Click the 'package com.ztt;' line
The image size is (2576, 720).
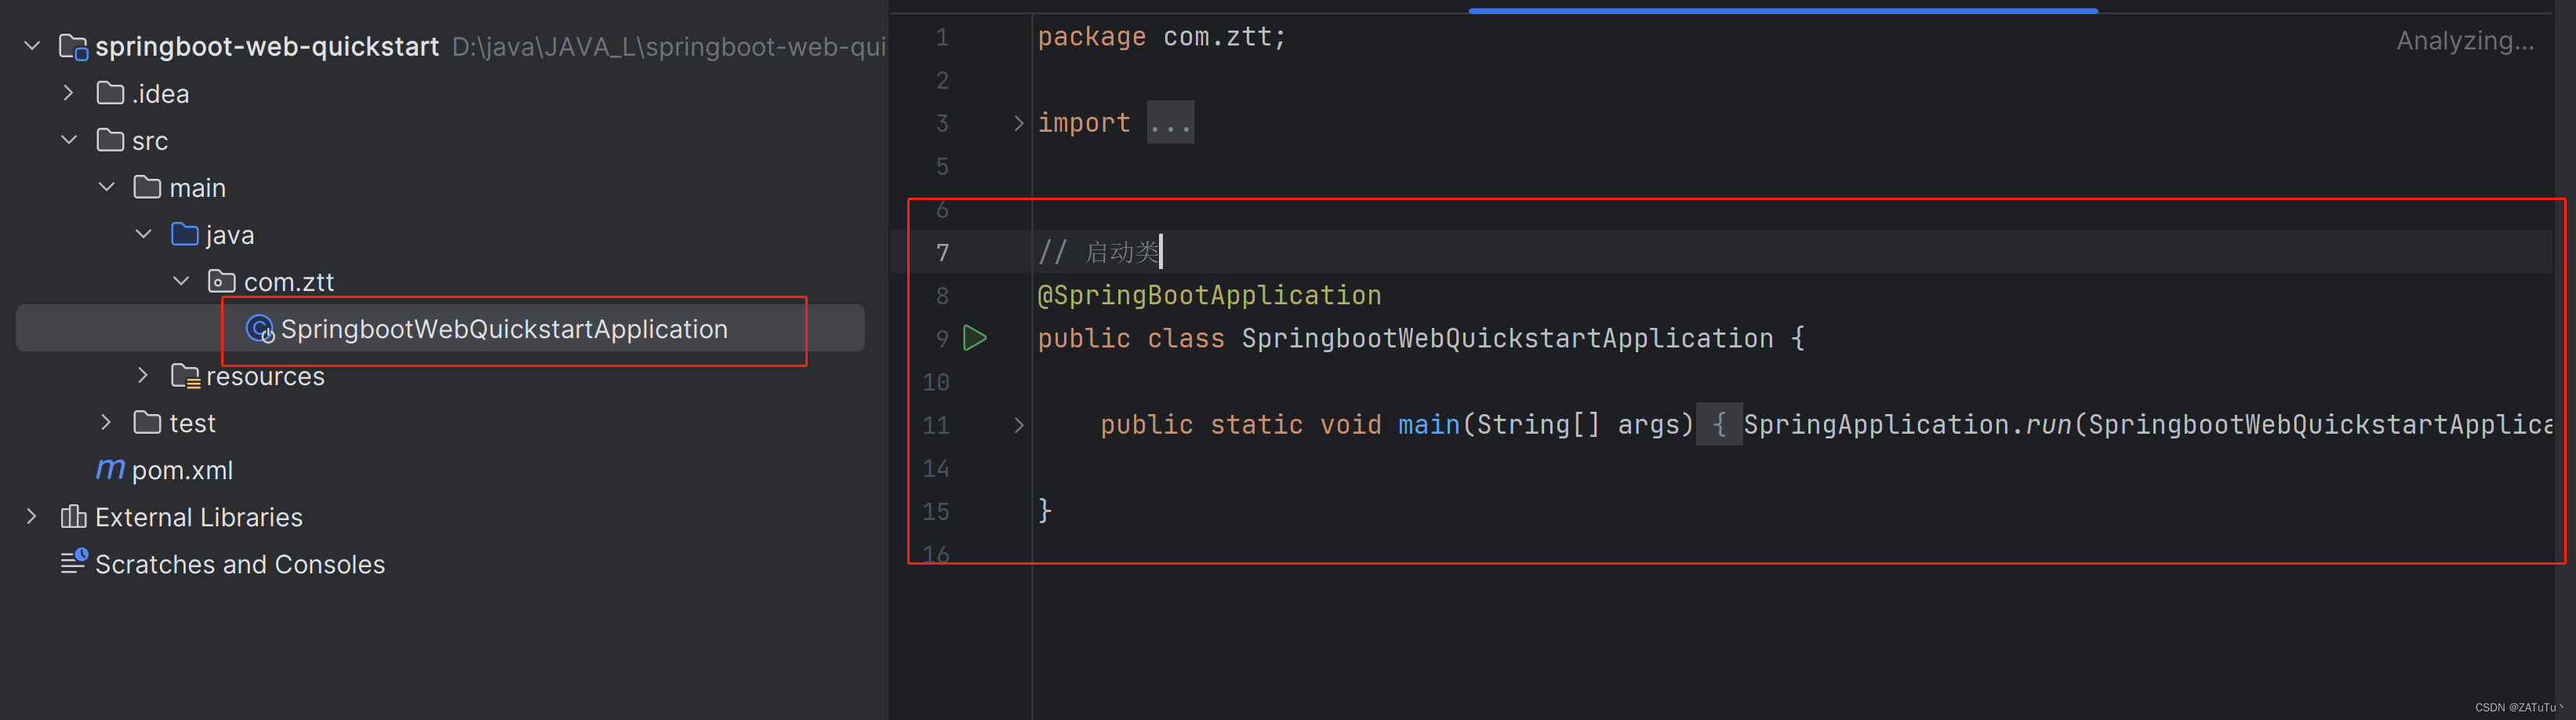pos(1162,37)
